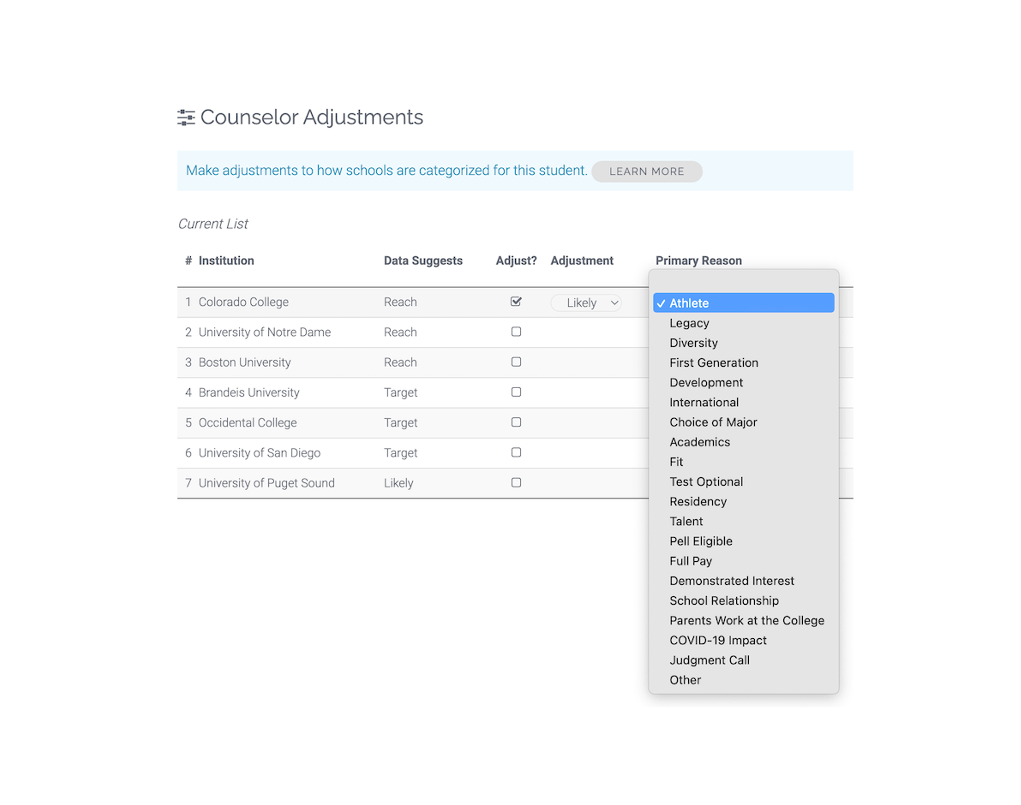This screenshot has height=805, width=1021.
Task: Select Legacy from the dropdown list
Action: click(x=691, y=322)
